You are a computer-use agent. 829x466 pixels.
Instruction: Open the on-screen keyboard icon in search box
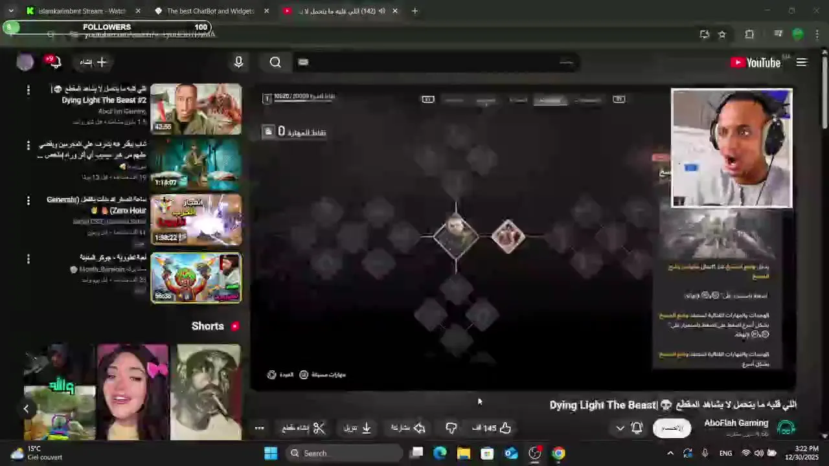[303, 62]
